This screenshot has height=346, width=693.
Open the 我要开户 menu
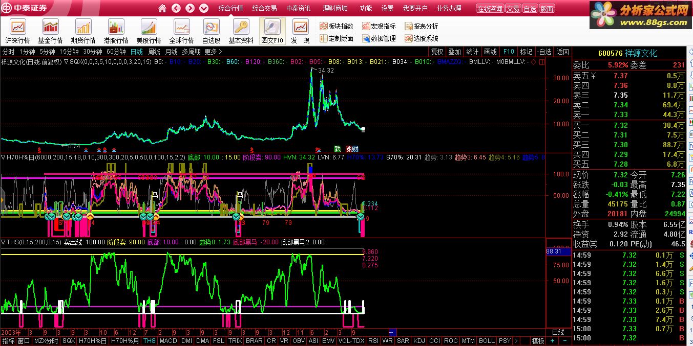(415, 8)
